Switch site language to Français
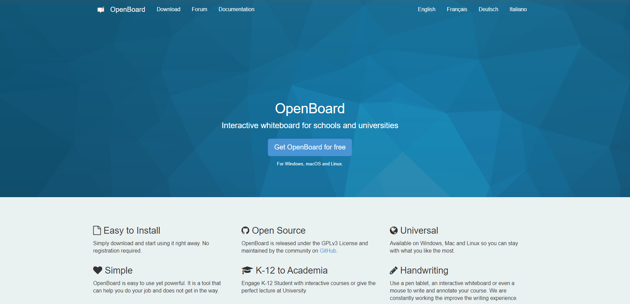 tap(457, 9)
